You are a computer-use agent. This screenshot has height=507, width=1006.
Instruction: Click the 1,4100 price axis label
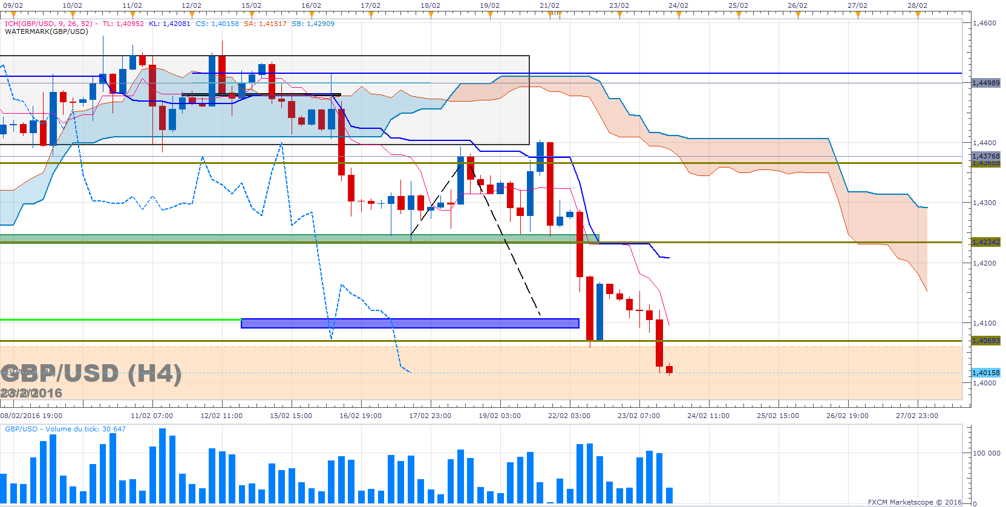tap(984, 323)
